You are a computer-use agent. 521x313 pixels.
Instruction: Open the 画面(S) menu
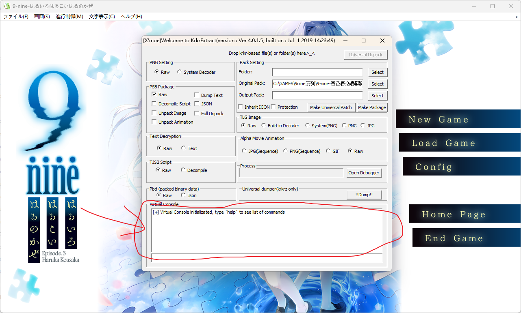coord(42,17)
